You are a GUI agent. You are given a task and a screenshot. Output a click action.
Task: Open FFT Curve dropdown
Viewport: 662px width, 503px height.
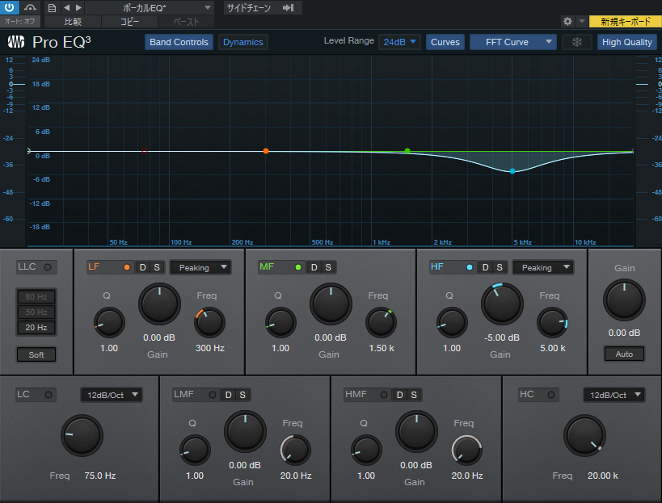tap(513, 42)
